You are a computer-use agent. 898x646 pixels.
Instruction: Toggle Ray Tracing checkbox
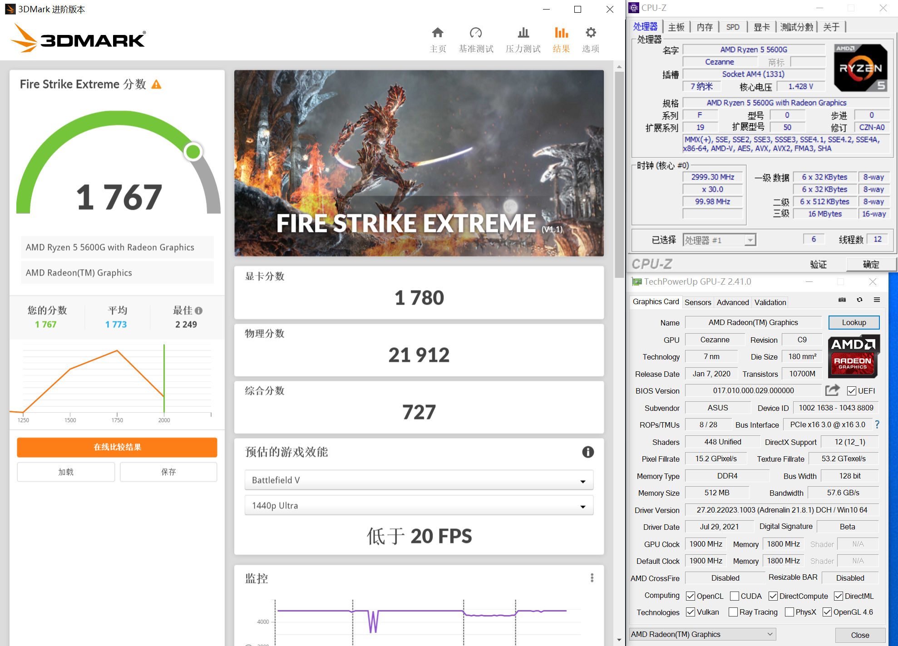(733, 612)
